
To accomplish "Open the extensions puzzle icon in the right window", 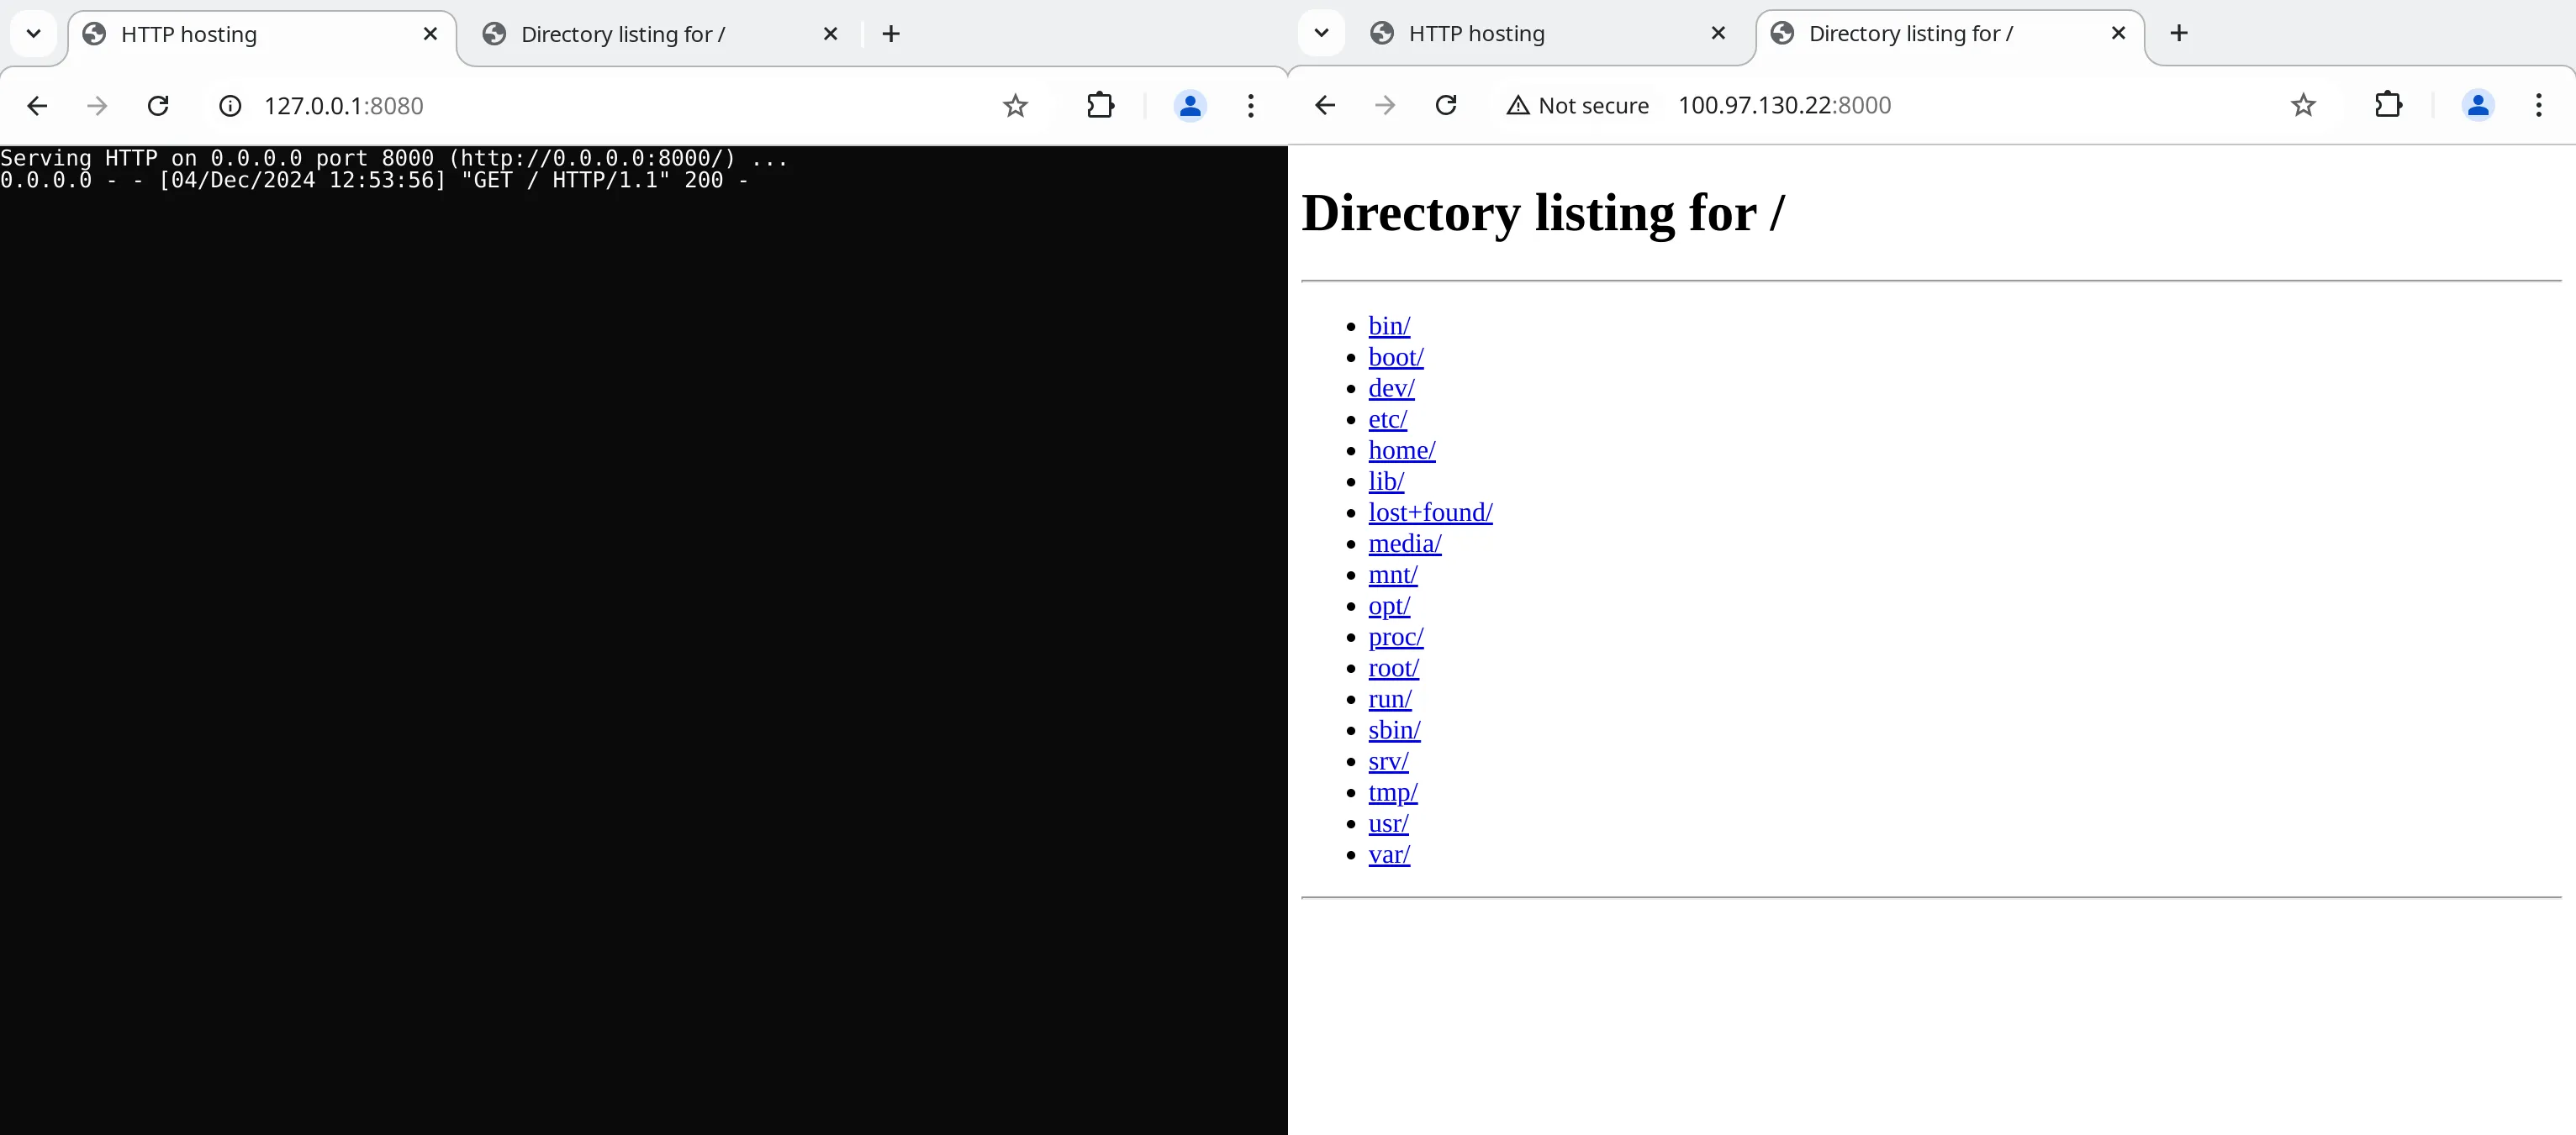I will (2388, 105).
